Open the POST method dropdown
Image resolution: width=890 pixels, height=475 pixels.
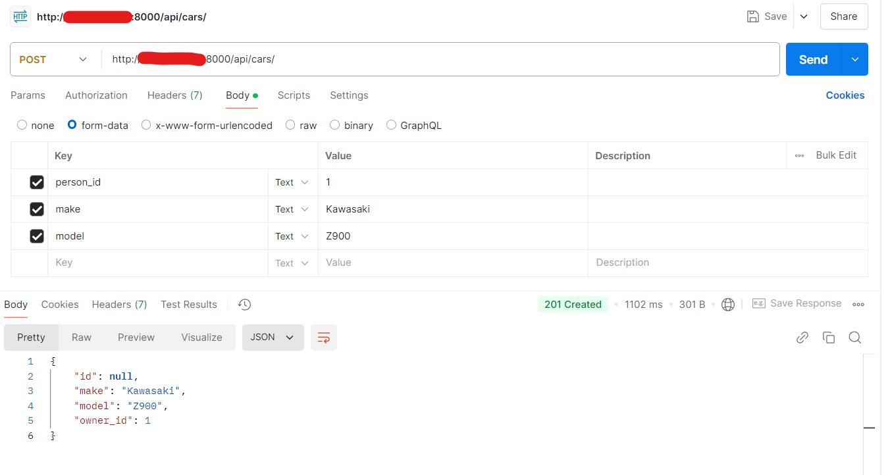(x=54, y=59)
